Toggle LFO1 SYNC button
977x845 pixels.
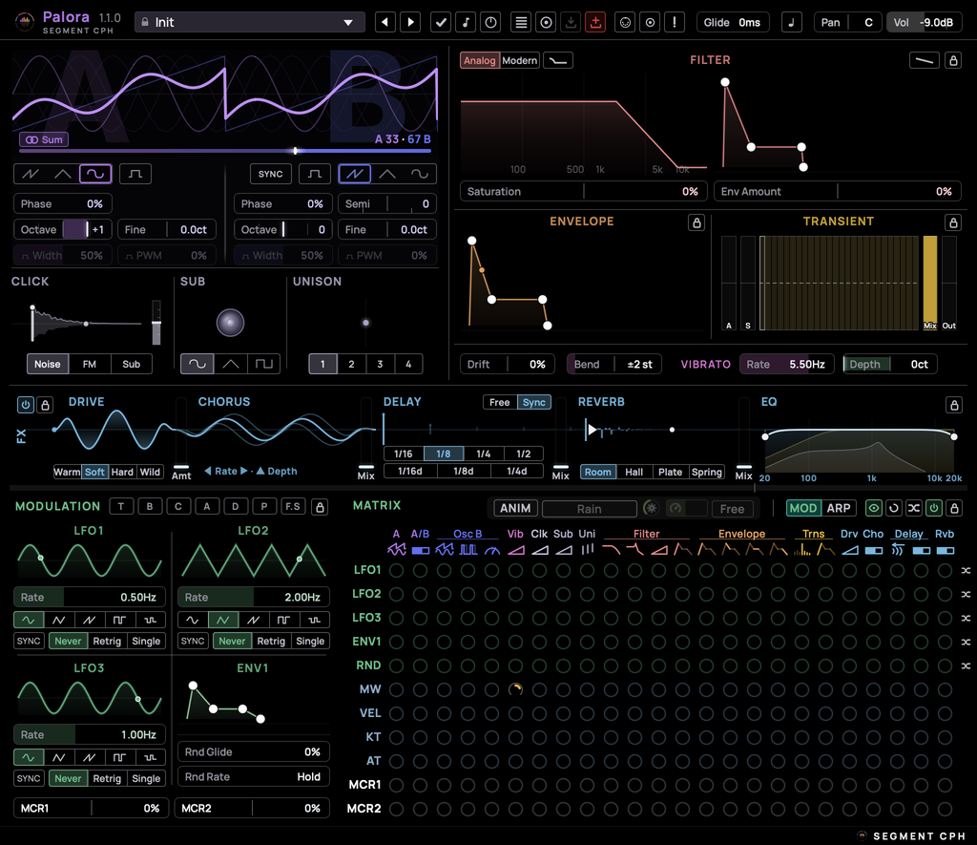(x=29, y=641)
